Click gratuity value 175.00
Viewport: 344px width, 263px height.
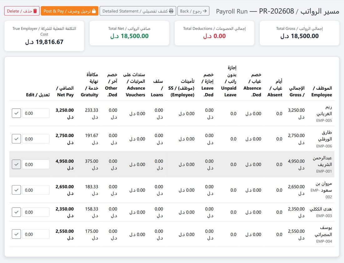click(x=92, y=231)
